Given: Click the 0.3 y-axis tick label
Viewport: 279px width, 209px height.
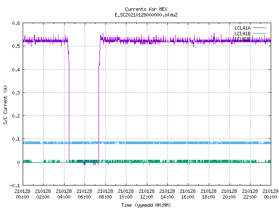Looking at the screenshot, I should [x=16, y=93].
